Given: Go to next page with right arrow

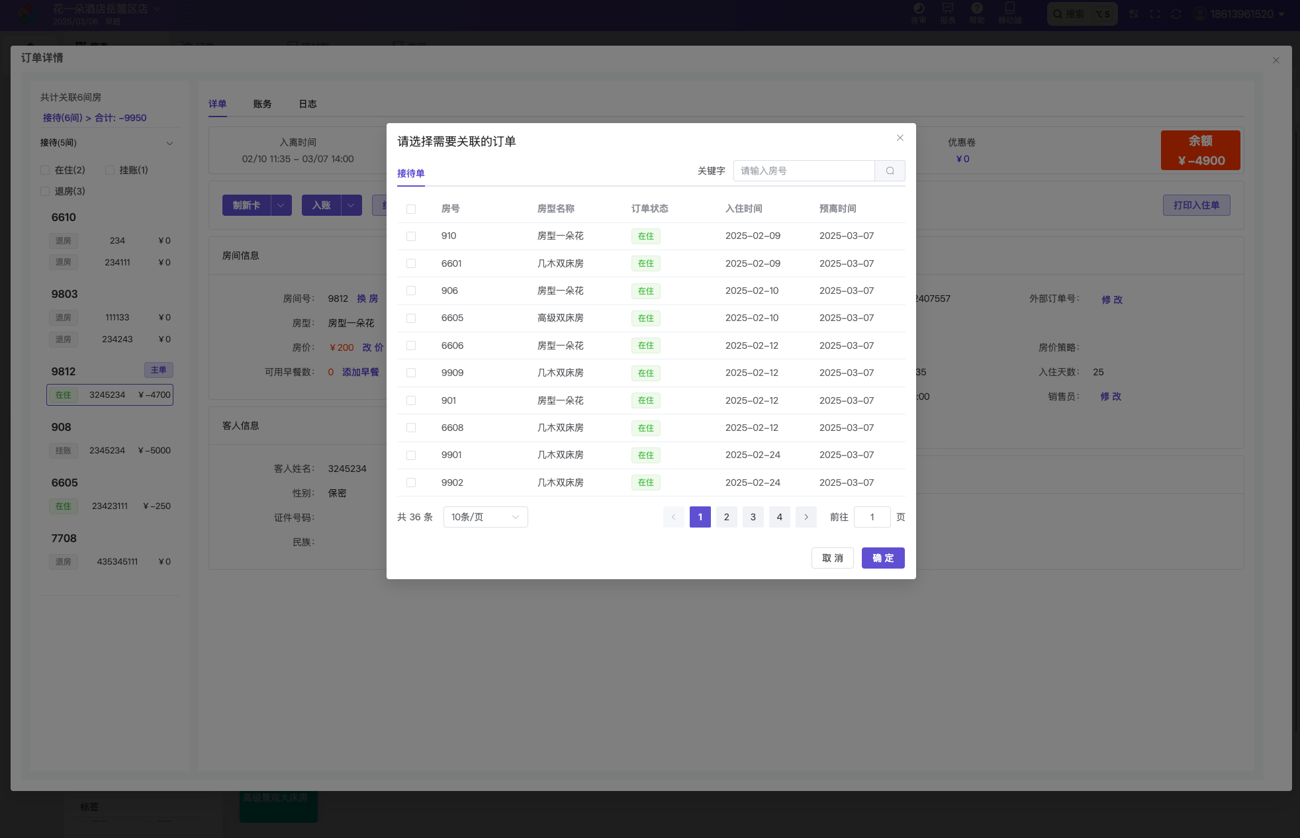Looking at the screenshot, I should click(x=806, y=517).
